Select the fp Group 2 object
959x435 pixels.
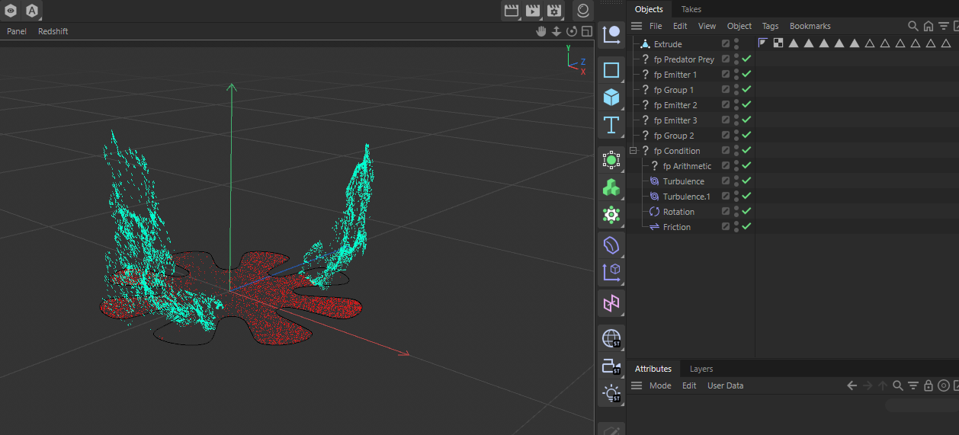674,136
